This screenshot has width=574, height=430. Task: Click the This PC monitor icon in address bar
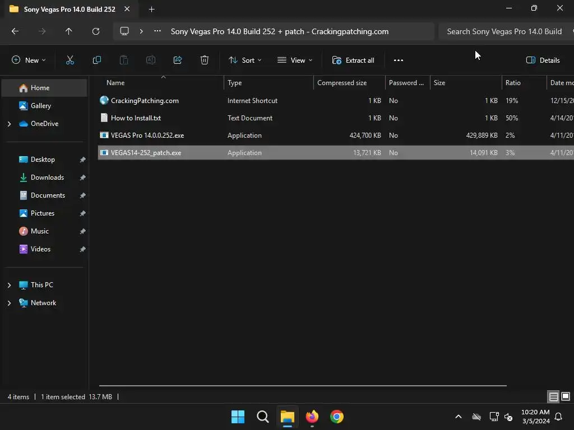click(x=124, y=31)
